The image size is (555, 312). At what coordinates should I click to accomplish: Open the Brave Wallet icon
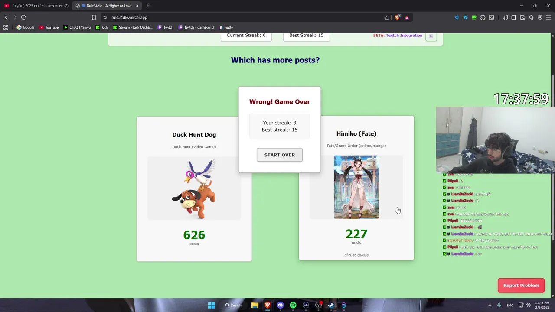tap(522, 17)
